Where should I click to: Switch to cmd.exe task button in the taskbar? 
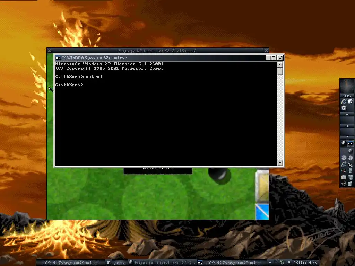point(231,263)
